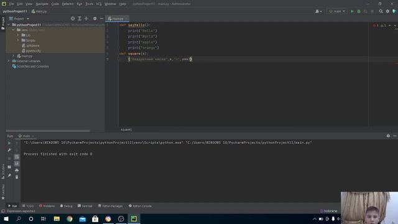Open IDE settings gear in top toolbar

387,11
